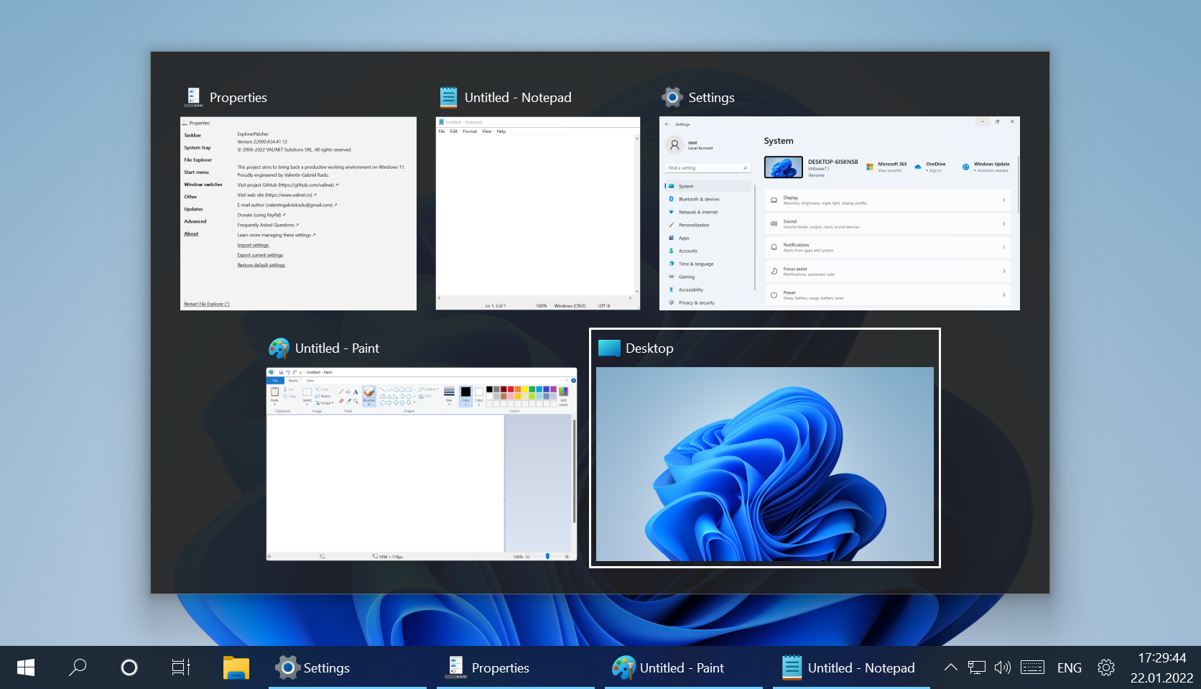Open the ENG input language selector
The height and width of the screenshot is (689, 1201).
1069,667
